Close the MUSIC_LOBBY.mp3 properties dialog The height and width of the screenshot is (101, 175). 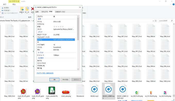80,7
